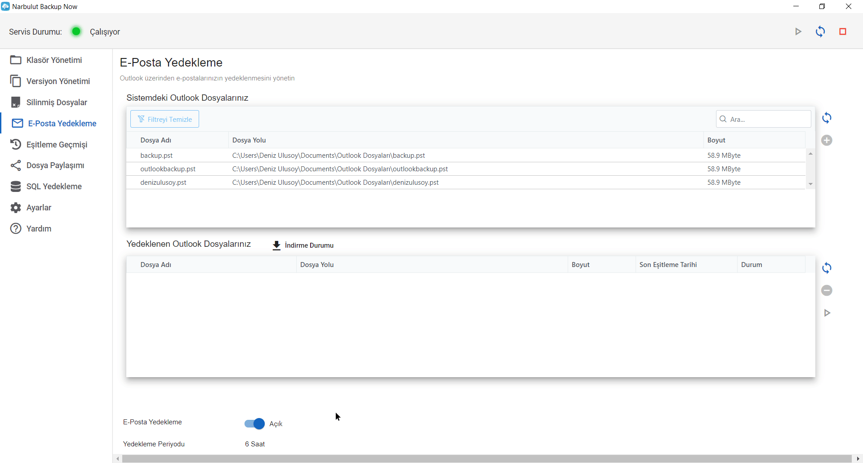
Task: Click left arrow of horizontal scrollbar
Action: [x=118, y=459]
